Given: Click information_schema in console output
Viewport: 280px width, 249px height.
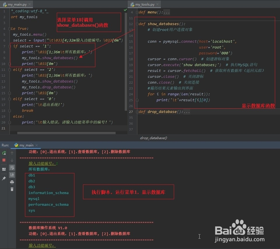Looking at the screenshot, I should point(48,193).
